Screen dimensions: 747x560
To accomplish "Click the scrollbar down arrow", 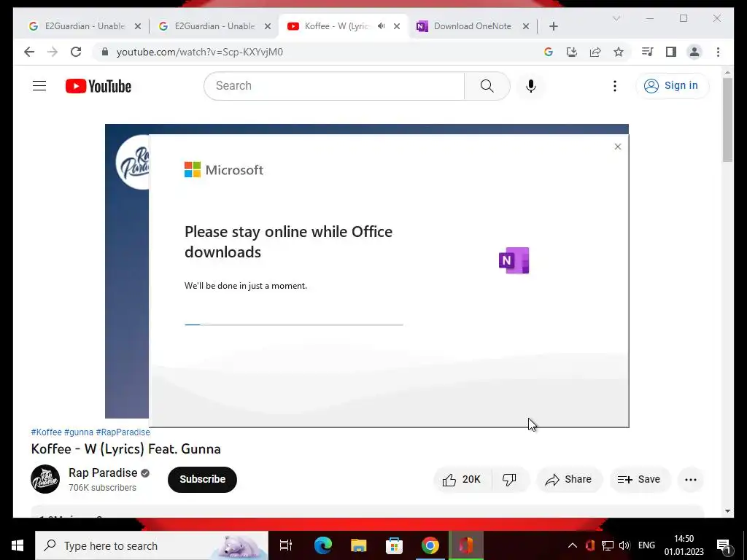I will [727, 511].
